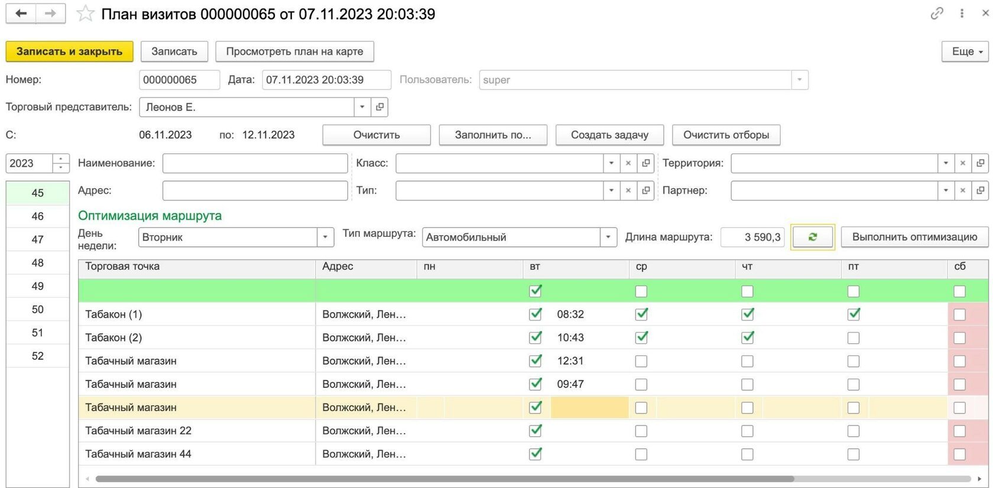Click the Заполнить по... button
The height and width of the screenshot is (488, 993).
tap(493, 135)
